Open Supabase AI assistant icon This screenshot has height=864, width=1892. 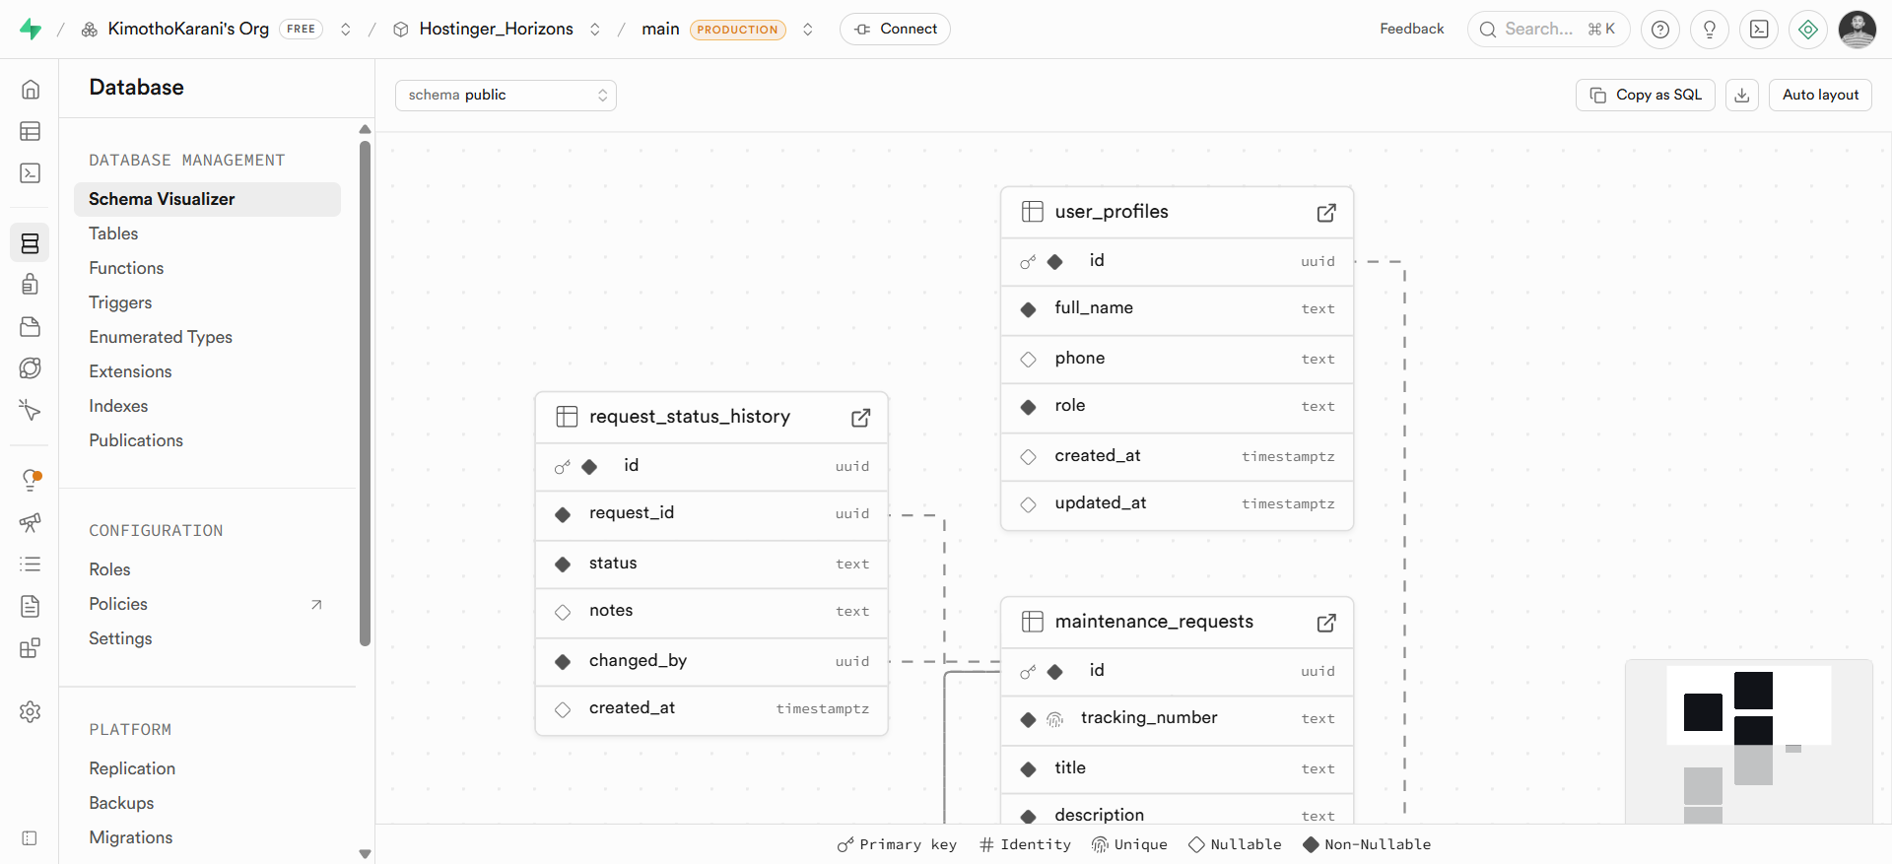[x=1808, y=30]
